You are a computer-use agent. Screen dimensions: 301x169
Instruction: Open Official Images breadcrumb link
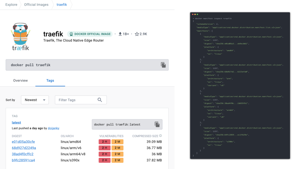36,5
